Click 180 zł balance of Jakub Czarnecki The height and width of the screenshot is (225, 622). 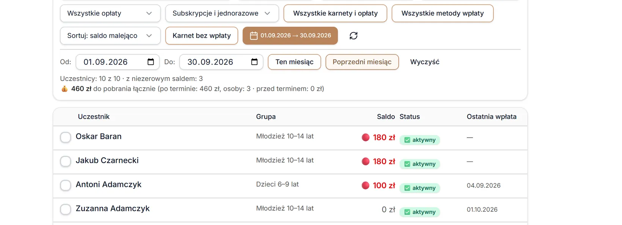point(384,161)
